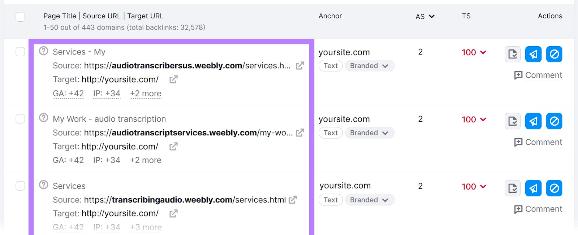Viewport: 578px width, 235px height.
Task: Tick the select-all checkbox in the table header
Action: click(x=20, y=17)
